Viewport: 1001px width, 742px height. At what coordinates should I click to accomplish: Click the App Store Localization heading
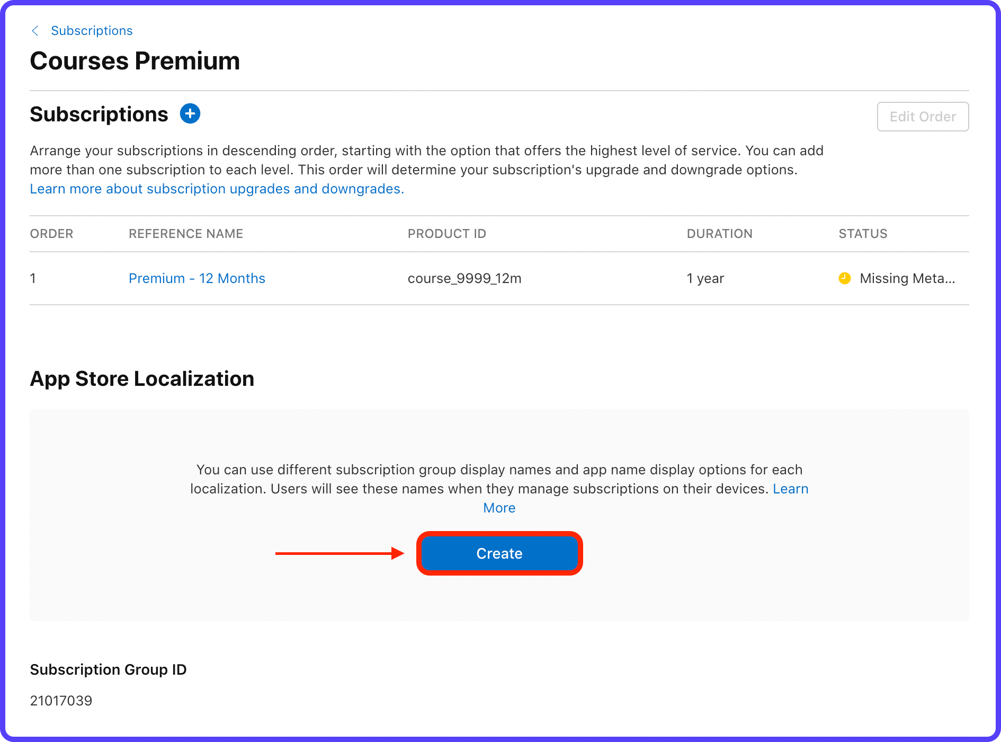[x=142, y=378]
